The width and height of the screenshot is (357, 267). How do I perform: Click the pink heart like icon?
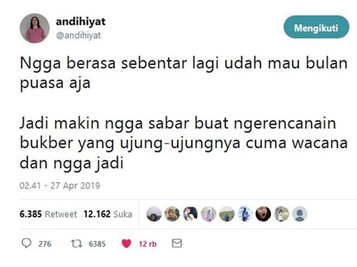127,244
